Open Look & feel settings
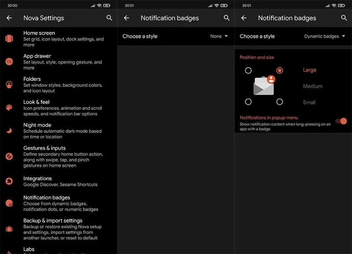352x254 pixels. (59, 108)
